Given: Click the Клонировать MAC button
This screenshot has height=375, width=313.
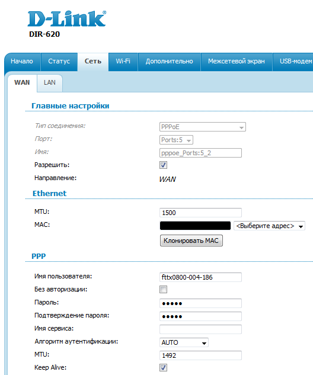Looking at the screenshot, I should coord(191,241).
